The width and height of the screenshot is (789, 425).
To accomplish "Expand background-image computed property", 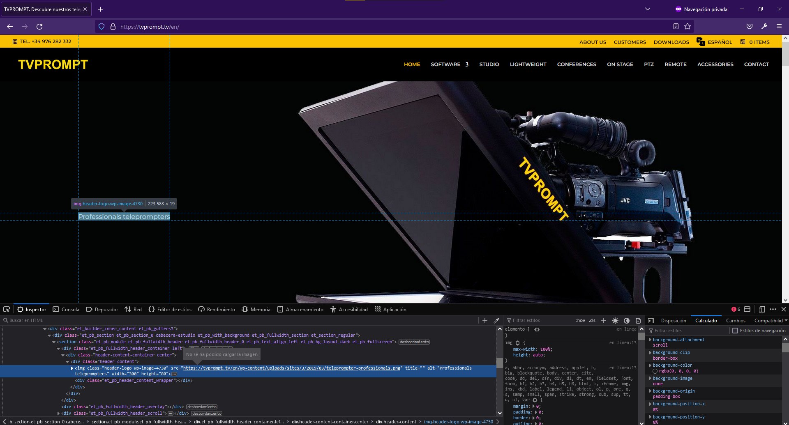I will (x=650, y=378).
